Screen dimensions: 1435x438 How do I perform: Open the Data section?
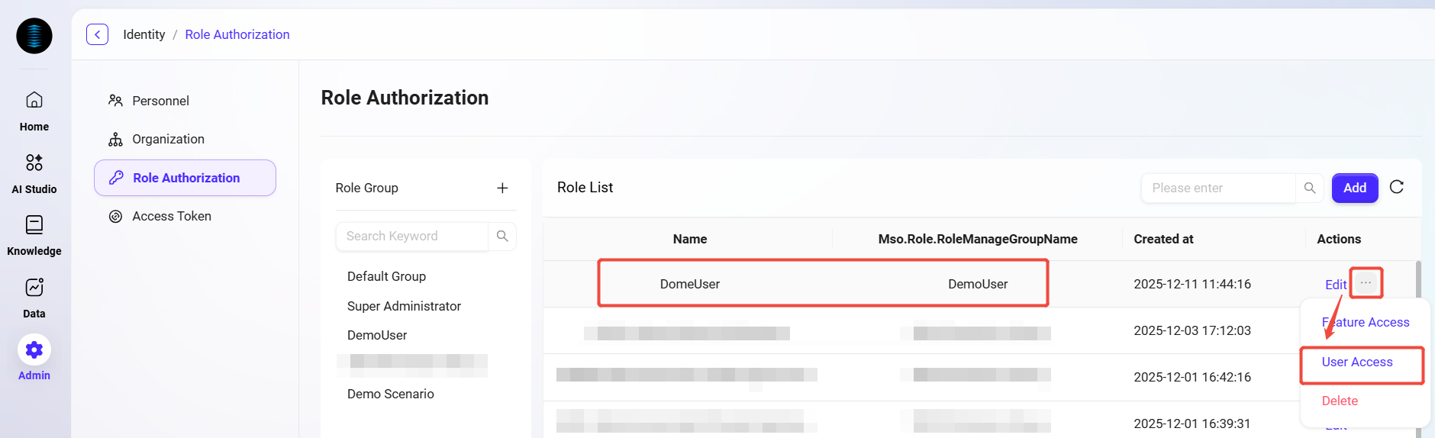coord(34,297)
